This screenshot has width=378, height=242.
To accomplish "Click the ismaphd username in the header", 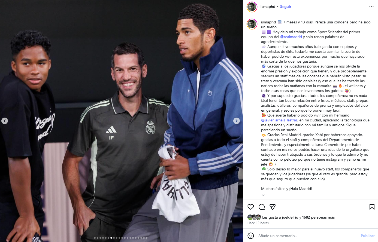I will pyautogui.click(x=268, y=7).
